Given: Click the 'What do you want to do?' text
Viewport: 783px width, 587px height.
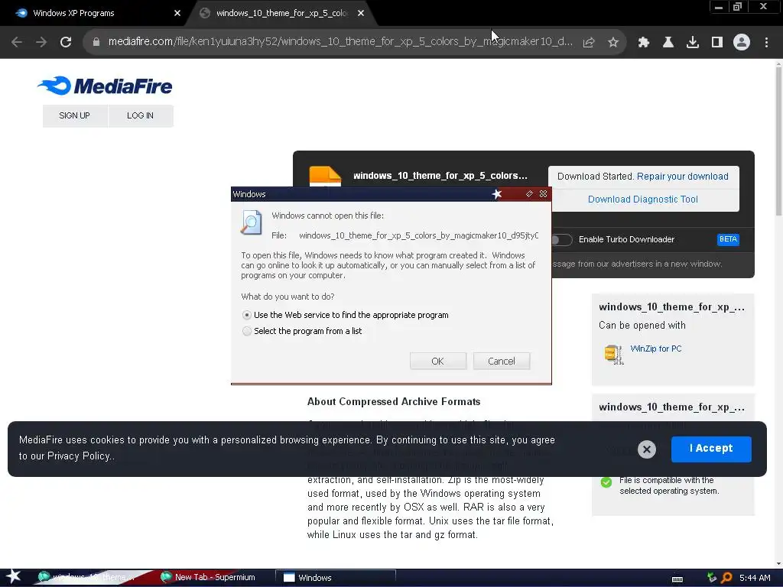Looking at the screenshot, I should pos(288,297).
